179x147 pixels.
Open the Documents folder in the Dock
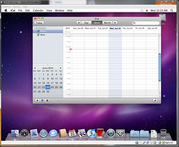144,133
